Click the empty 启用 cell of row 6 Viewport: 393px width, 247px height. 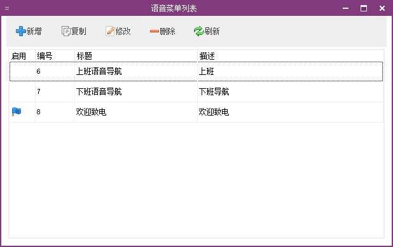pyautogui.click(x=22, y=71)
